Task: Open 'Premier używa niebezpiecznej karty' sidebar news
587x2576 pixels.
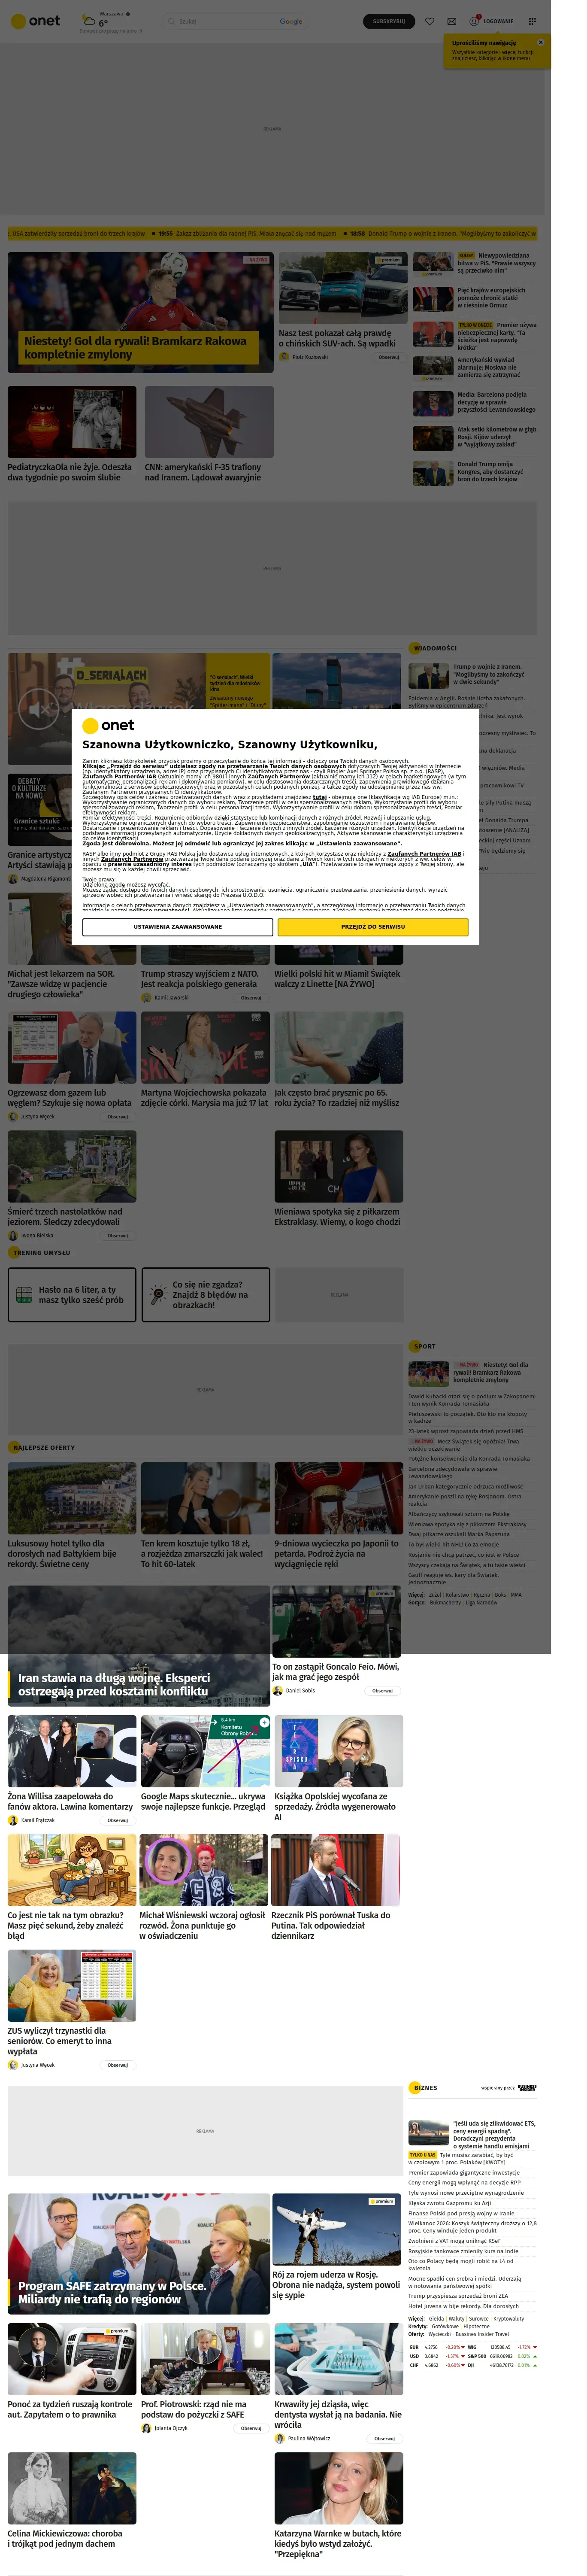Action: (497, 336)
